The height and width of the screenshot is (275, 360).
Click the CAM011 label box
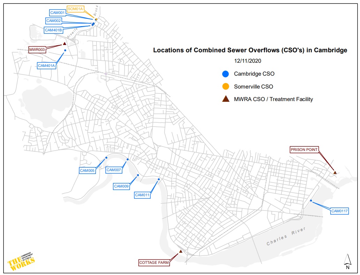(142, 195)
